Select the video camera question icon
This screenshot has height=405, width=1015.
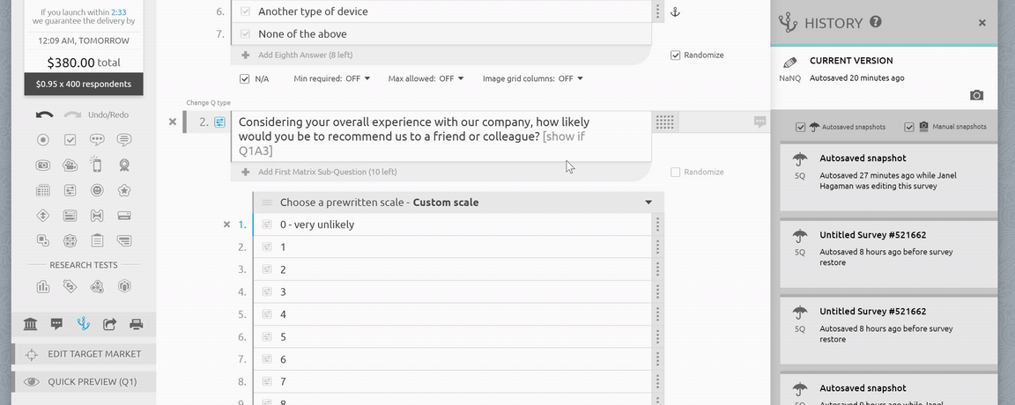pyautogui.click(x=70, y=165)
